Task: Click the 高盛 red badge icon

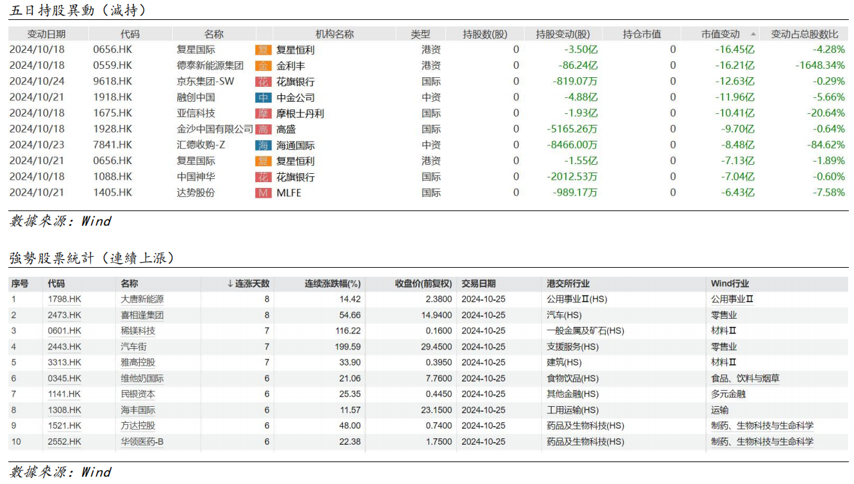Action: pyautogui.click(x=263, y=129)
